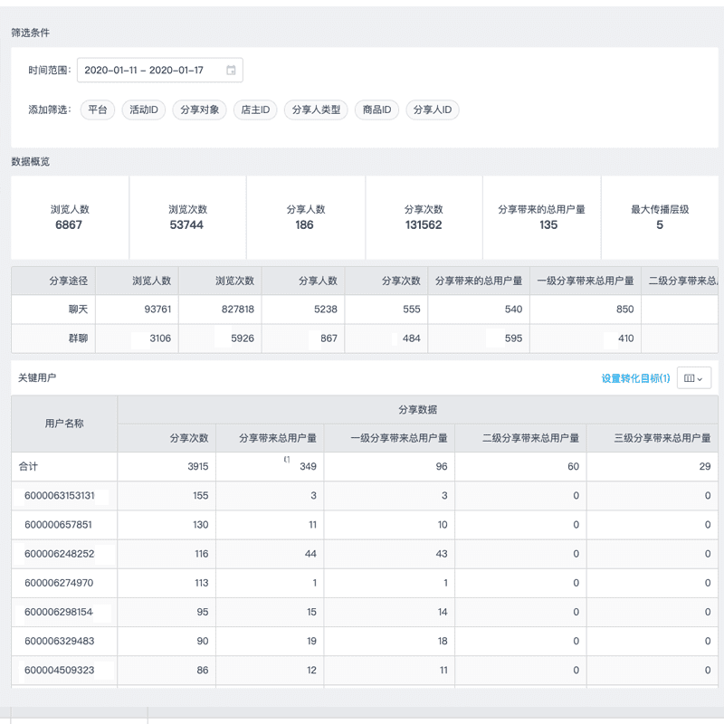
Task: Click the 827818 cell in 聊天 row
Action: click(x=220, y=310)
